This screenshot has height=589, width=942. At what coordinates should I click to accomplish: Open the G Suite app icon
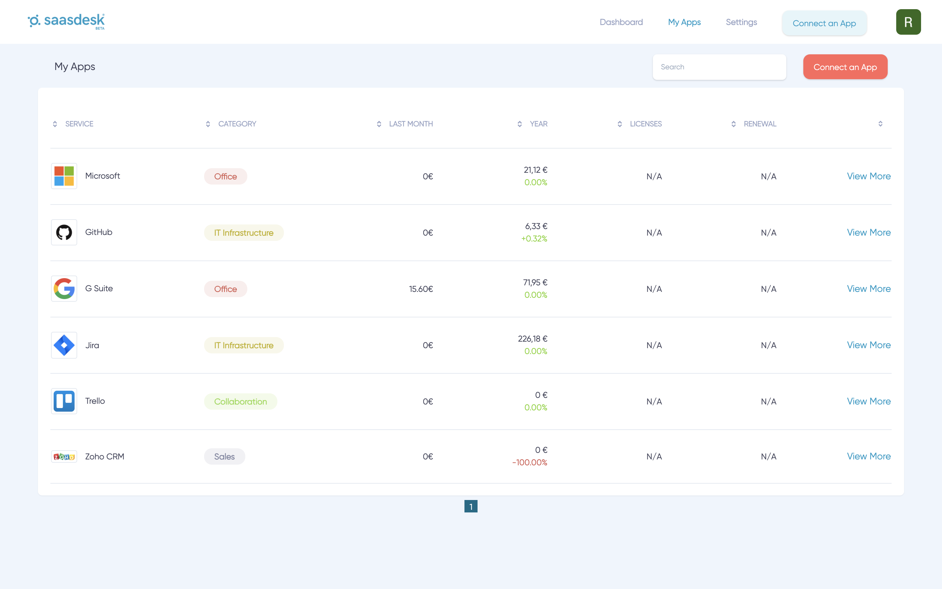pos(64,289)
